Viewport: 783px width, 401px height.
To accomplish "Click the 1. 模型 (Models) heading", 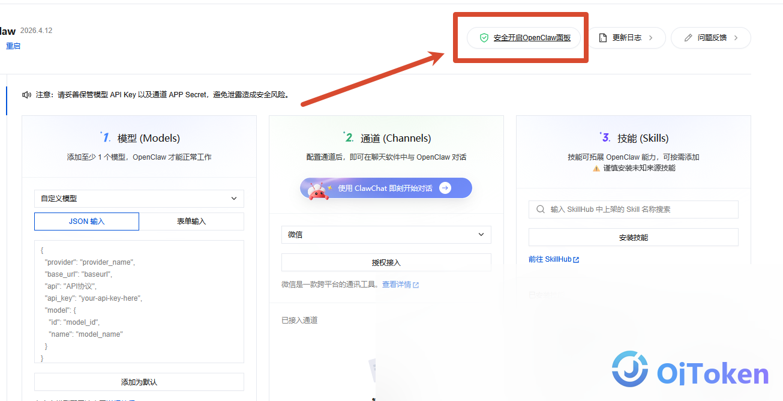I will tap(140, 138).
